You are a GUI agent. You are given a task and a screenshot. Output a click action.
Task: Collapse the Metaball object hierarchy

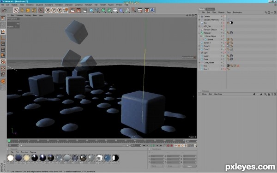[x=199, y=33]
